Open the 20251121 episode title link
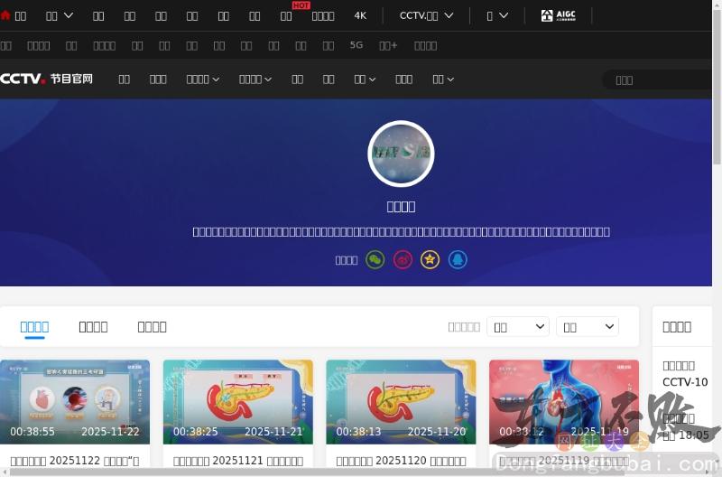 coord(238,461)
